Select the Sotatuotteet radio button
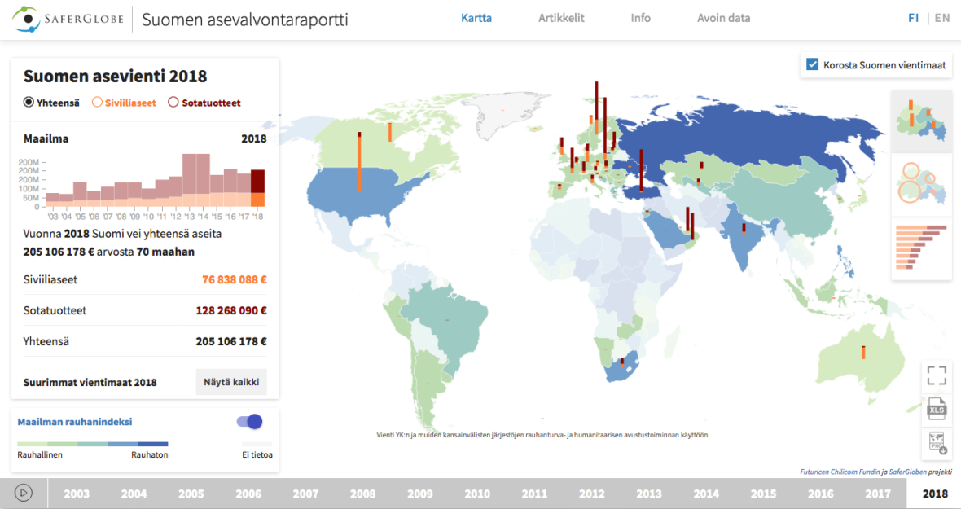The image size is (961, 509). click(x=173, y=103)
